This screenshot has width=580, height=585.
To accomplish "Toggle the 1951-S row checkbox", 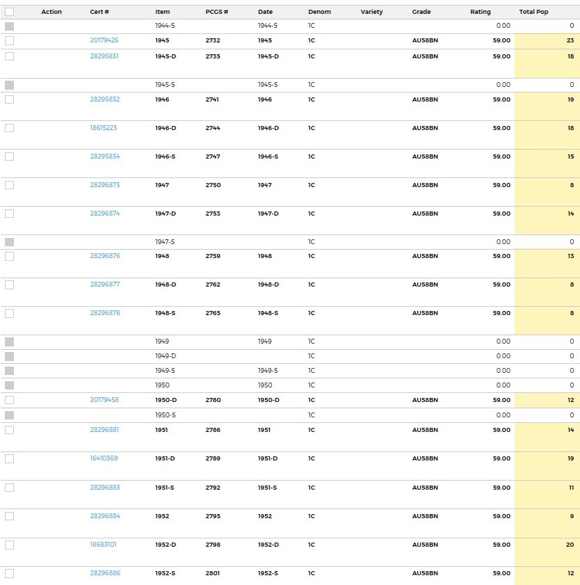I will [9, 488].
